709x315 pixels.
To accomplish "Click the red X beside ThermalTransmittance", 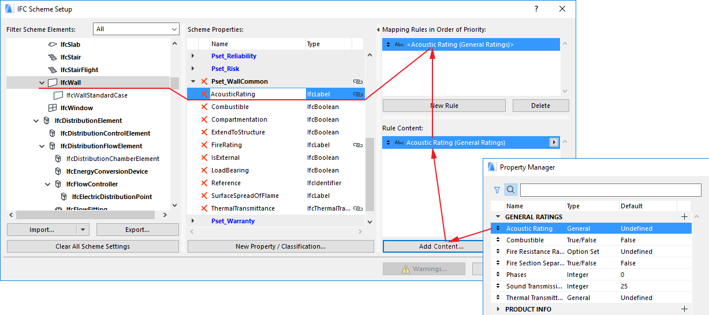I will coord(204,208).
